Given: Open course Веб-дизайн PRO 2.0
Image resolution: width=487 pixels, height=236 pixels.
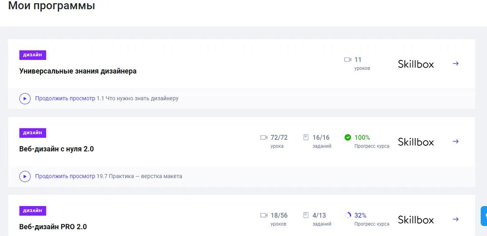Looking at the screenshot, I should point(53,226).
